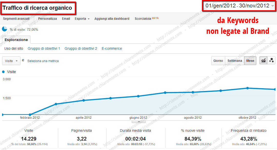Click the Scorciatoia BETA option
The height and width of the screenshot is (150, 277).
point(147,18)
